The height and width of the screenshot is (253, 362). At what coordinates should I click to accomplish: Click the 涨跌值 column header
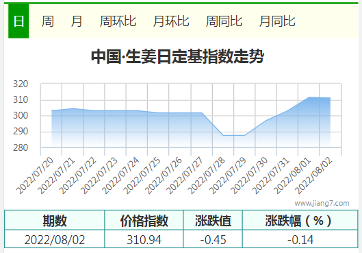pyautogui.click(x=213, y=220)
